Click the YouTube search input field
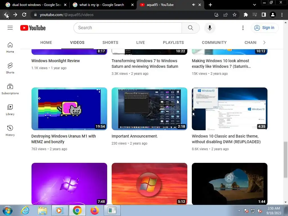288x216 pixels. 128,28
